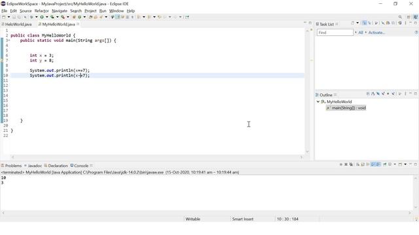Toggle the Scheduled view in Task List

369,23
